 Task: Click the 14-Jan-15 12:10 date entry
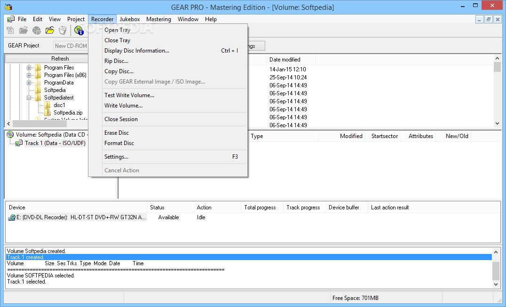click(x=287, y=69)
